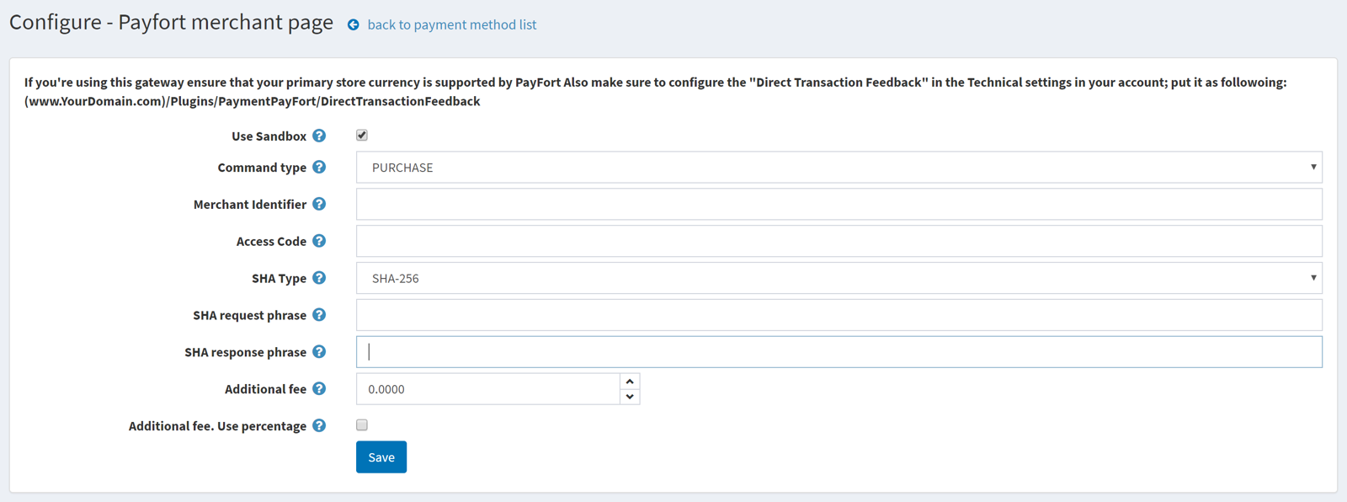1347x502 pixels.
Task: Go back to payment method list
Action: (x=452, y=25)
